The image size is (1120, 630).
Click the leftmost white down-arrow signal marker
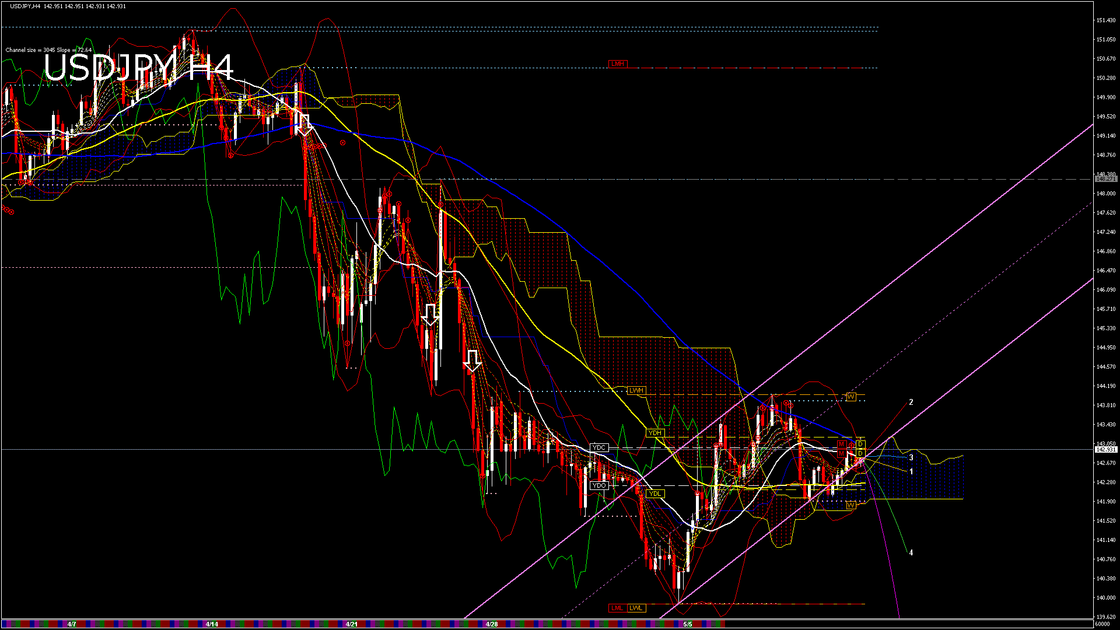pos(304,124)
